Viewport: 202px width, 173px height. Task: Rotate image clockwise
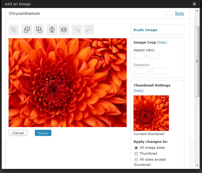pos(39,30)
